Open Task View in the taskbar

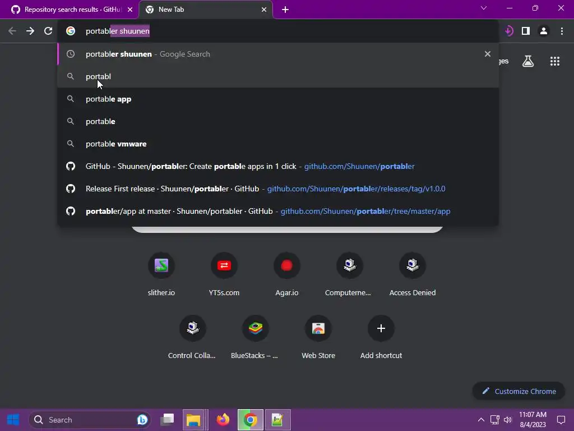167,420
